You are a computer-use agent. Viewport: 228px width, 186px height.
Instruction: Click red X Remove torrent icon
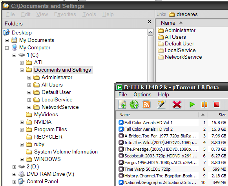click(x=177, y=105)
